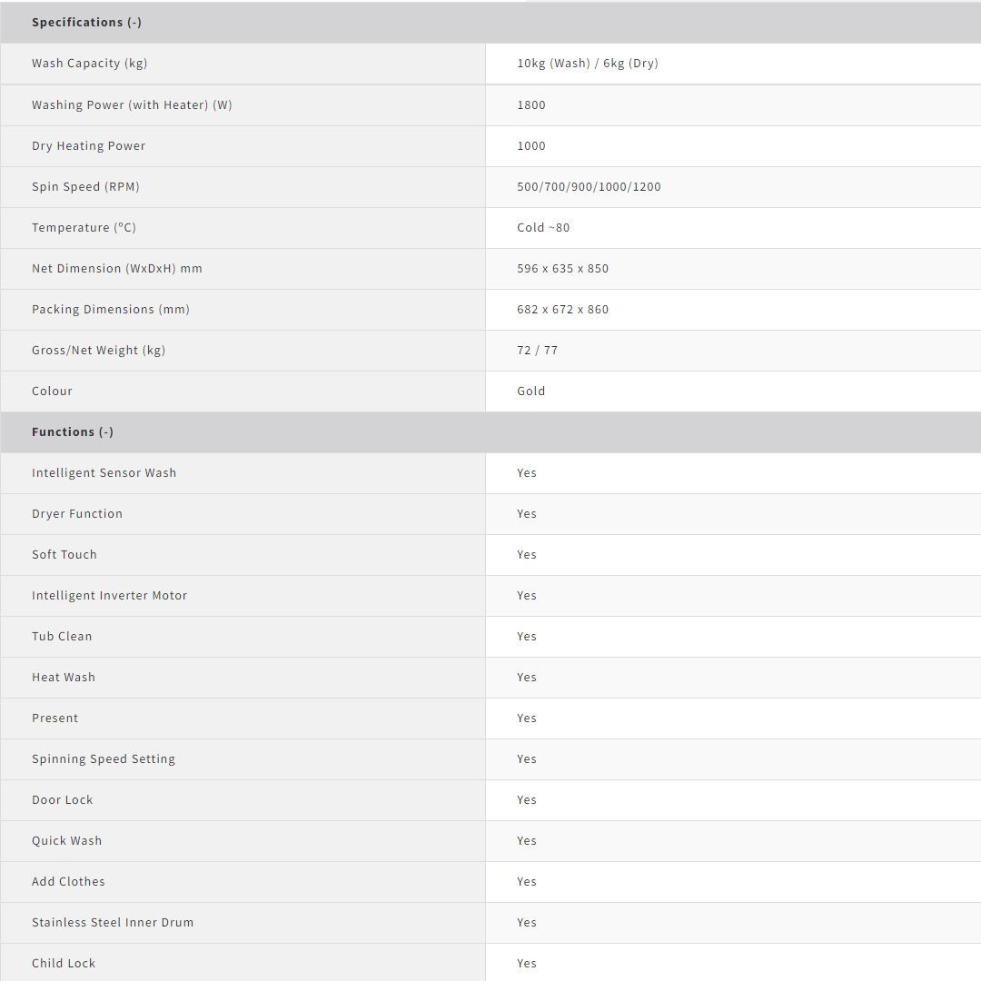Select the Net Dimension value 596 x 635 x 850
This screenshot has width=981, height=981.
pos(562,268)
